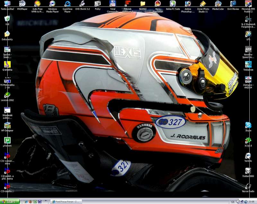Open Zoner Photo Studio 11 icon
The width and height of the screenshot is (257, 204).
[203, 4]
